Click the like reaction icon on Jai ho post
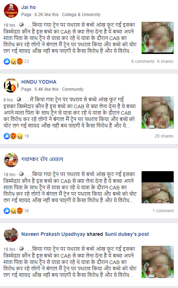178x288 pixels. click(x=7, y=61)
